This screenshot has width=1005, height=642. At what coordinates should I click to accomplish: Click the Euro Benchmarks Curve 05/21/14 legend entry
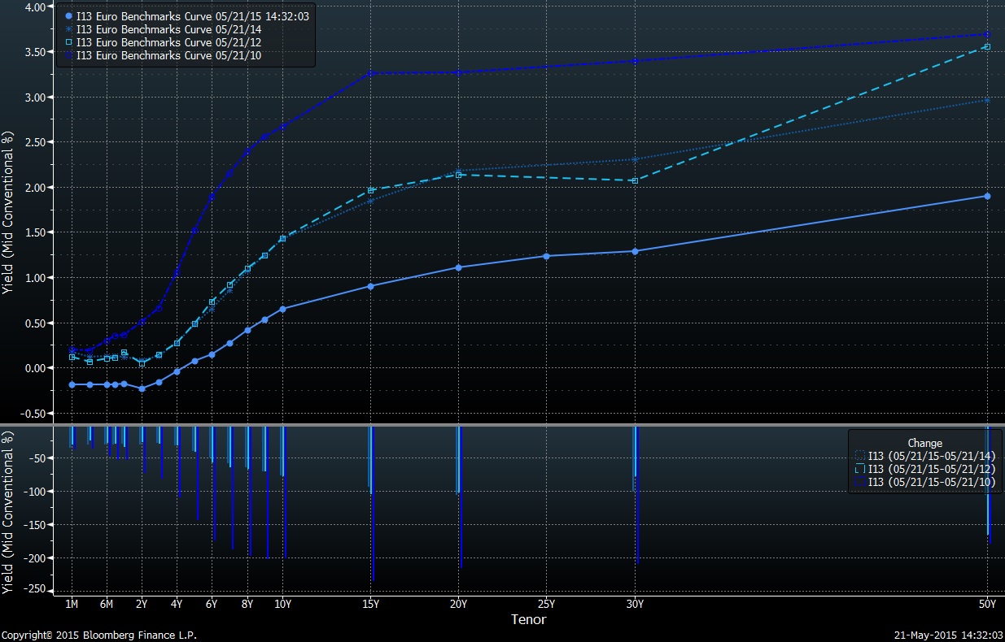click(x=163, y=28)
